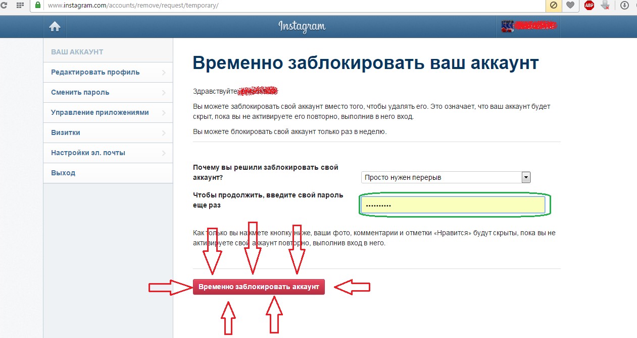Screen dimensions: 637x338
Task: Go to Instagram home via house icon
Action: 55,27
